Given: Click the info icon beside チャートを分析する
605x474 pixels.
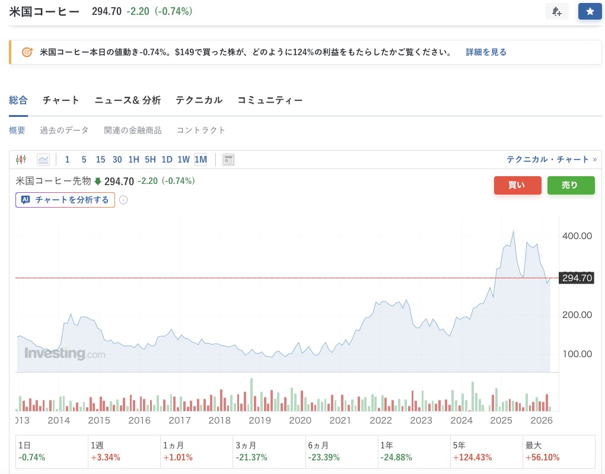Looking at the screenshot, I should click(x=123, y=200).
